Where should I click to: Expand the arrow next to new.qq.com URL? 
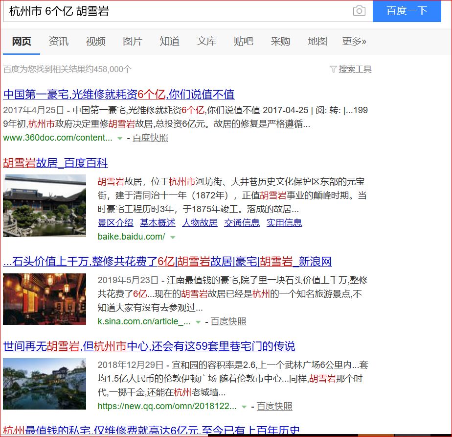point(244,407)
